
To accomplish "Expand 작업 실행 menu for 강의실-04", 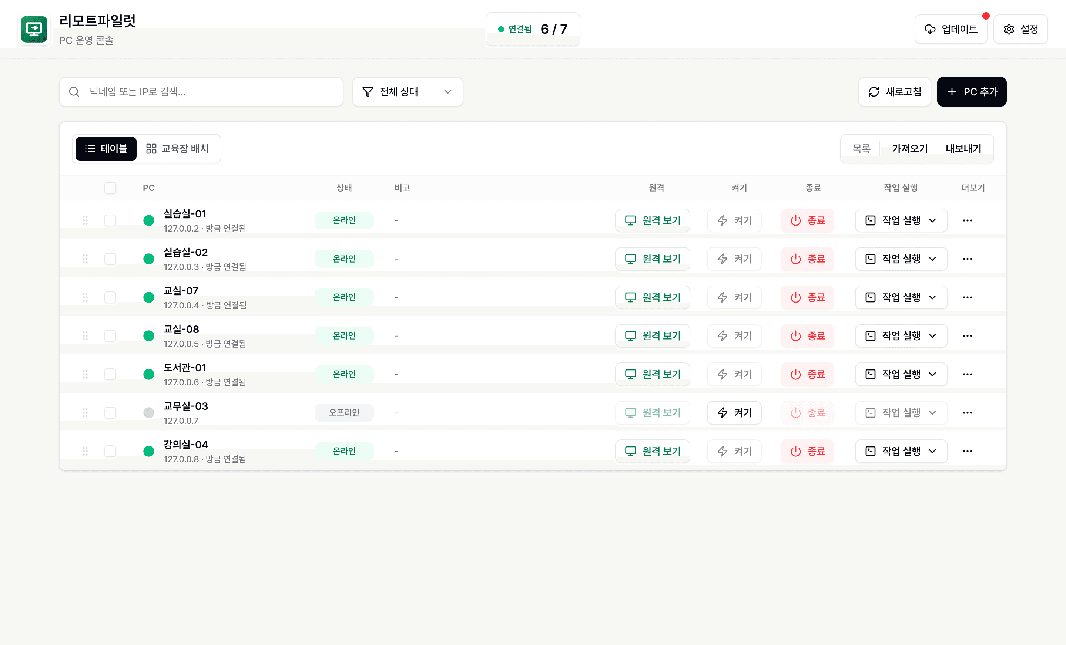I will click(x=901, y=451).
